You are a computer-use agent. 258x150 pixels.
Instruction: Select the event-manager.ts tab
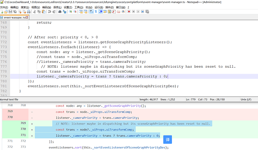(14, 17)
